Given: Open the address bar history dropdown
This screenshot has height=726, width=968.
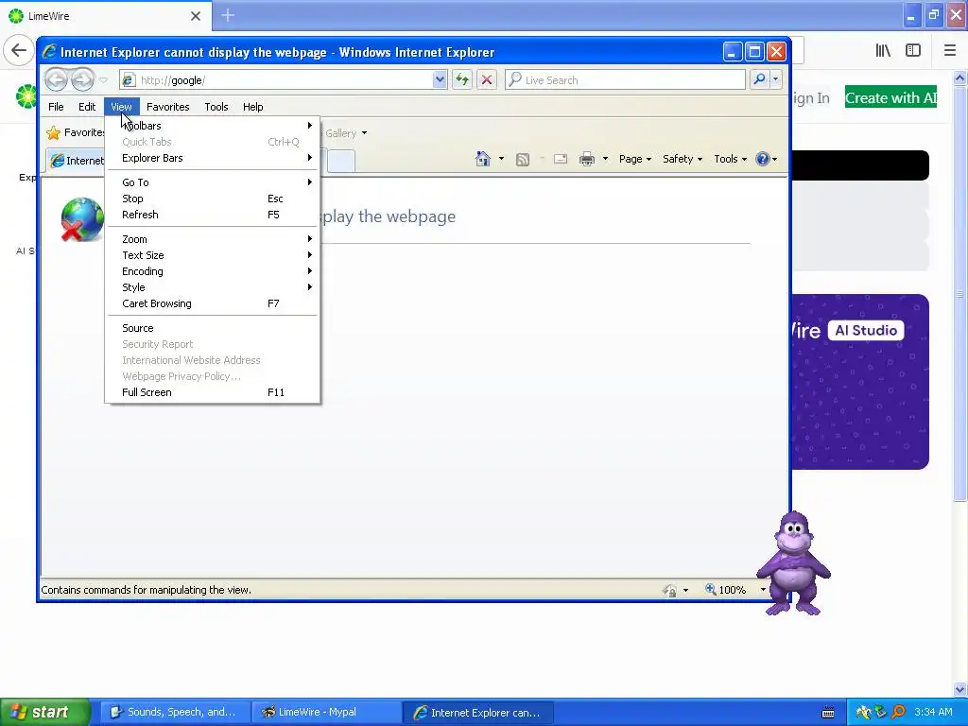Looking at the screenshot, I should [440, 79].
